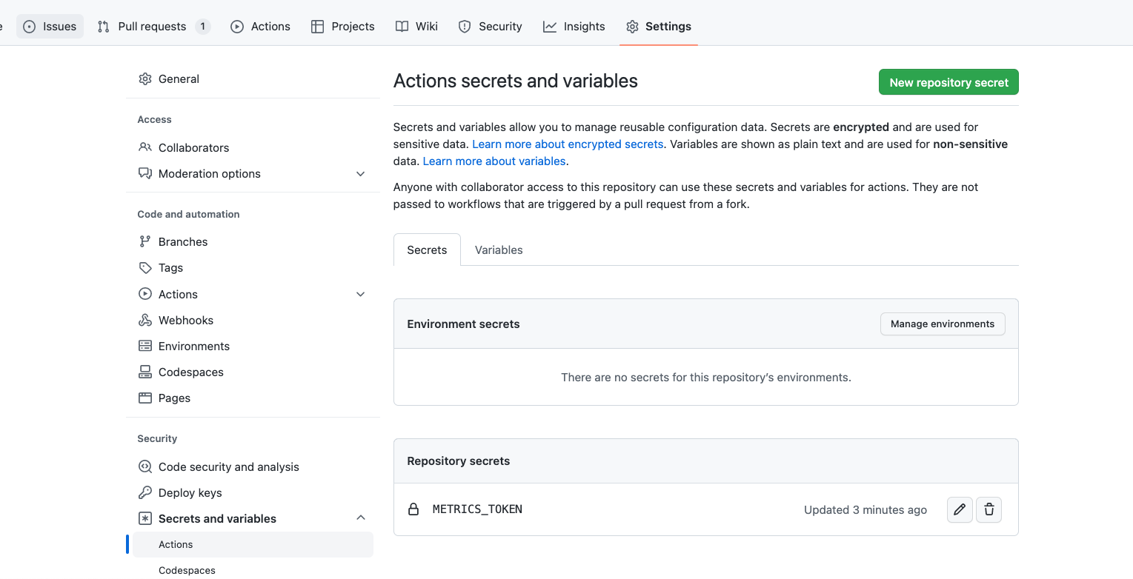
Task: Click the Security shield icon in top nav
Action: (465, 27)
